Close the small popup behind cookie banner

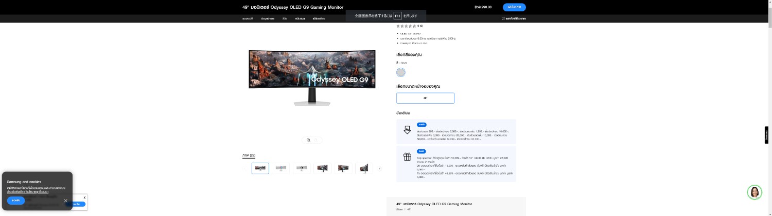[x=85, y=198]
